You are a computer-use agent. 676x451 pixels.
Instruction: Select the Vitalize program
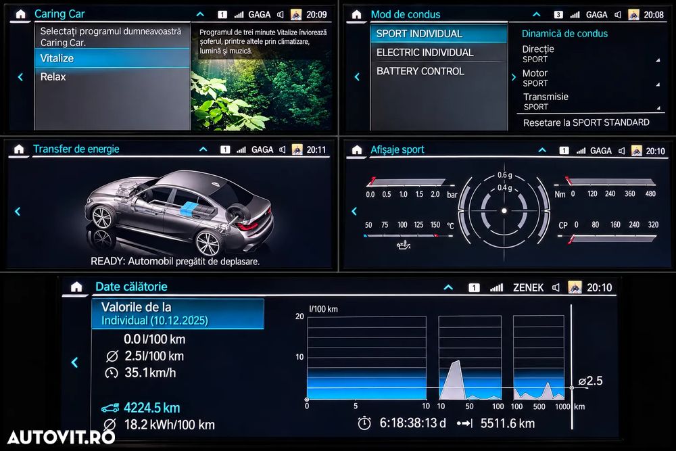(112, 58)
